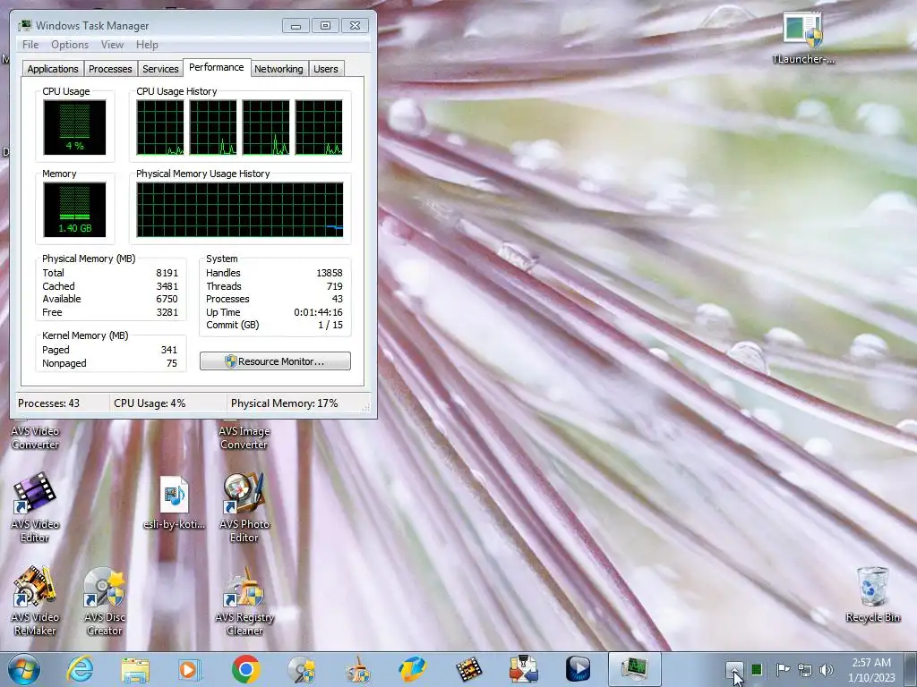Open the Action Center flag icon
Viewport: 917px width, 687px height.
click(783, 669)
